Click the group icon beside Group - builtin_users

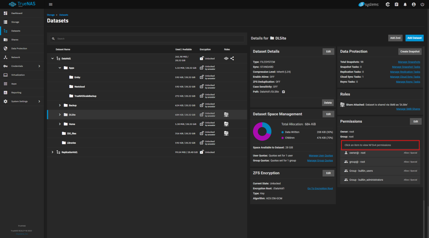click(x=346, y=171)
